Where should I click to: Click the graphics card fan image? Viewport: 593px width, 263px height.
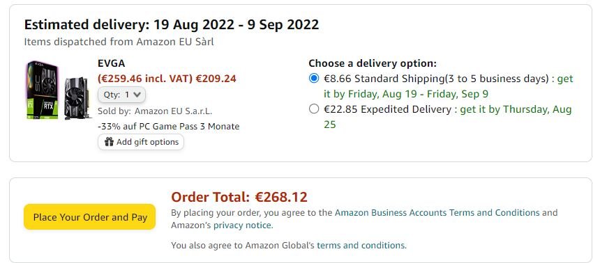pyautogui.click(x=77, y=98)
